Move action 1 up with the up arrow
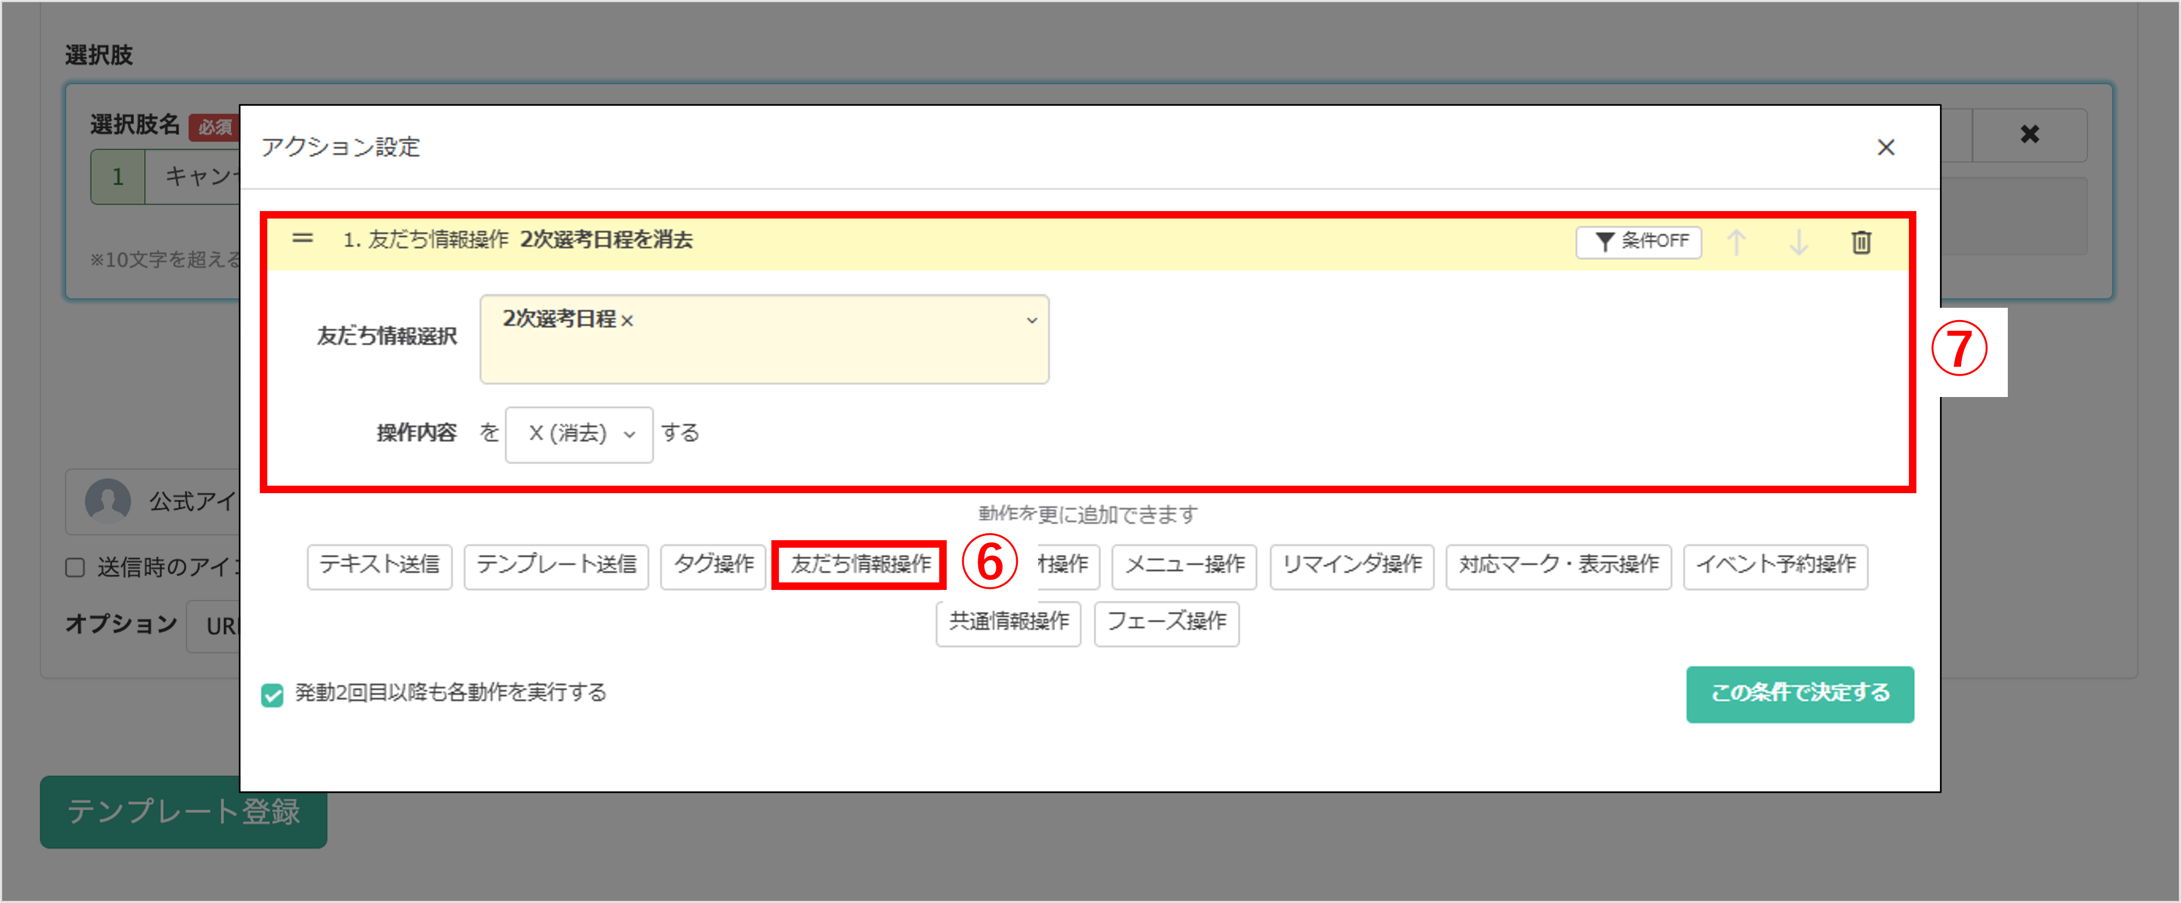 coord(1737,243)
